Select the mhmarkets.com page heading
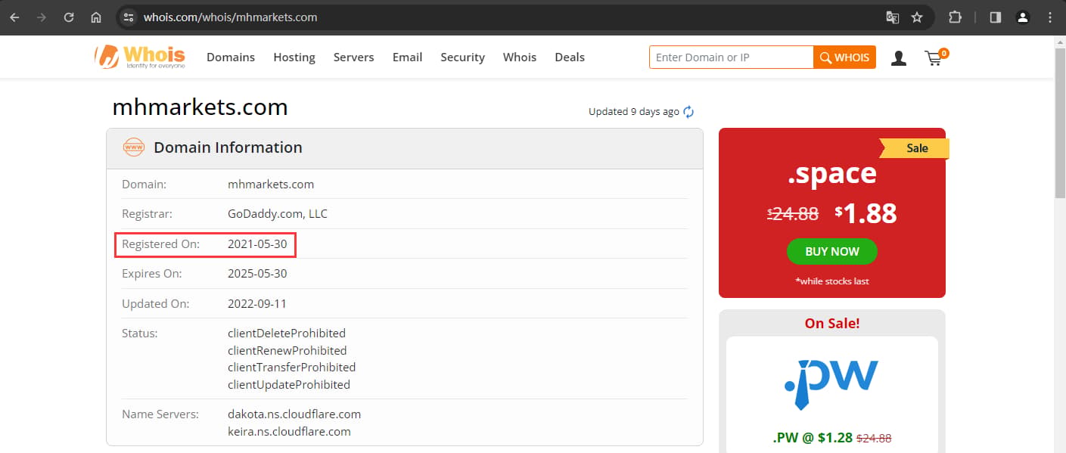1066x453 pixels. click(200, 107)
